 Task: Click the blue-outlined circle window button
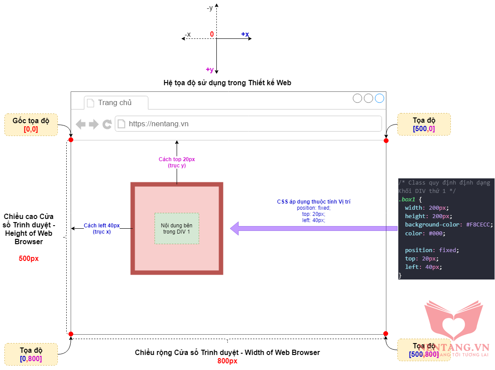379,98
